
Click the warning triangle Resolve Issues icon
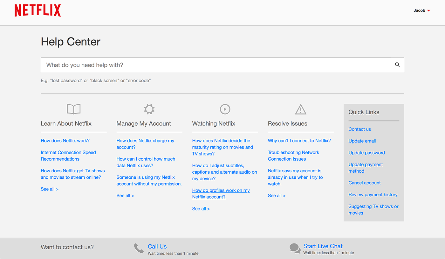coord(300,109)
